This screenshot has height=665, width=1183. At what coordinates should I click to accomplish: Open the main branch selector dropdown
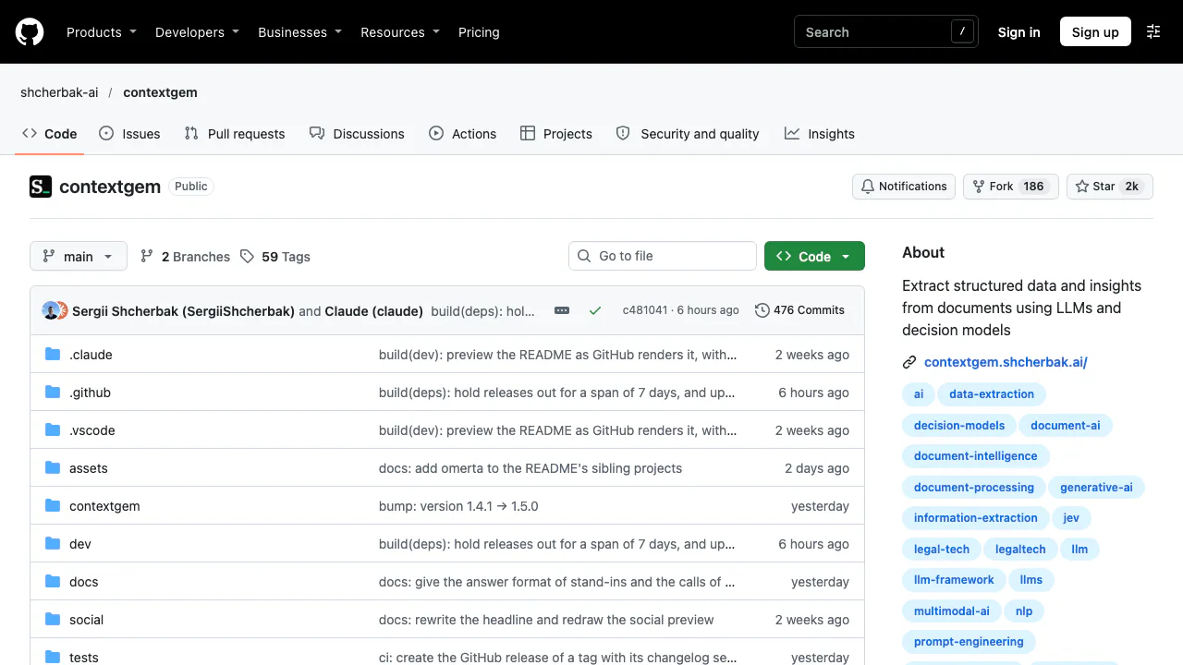coord(79,257)
